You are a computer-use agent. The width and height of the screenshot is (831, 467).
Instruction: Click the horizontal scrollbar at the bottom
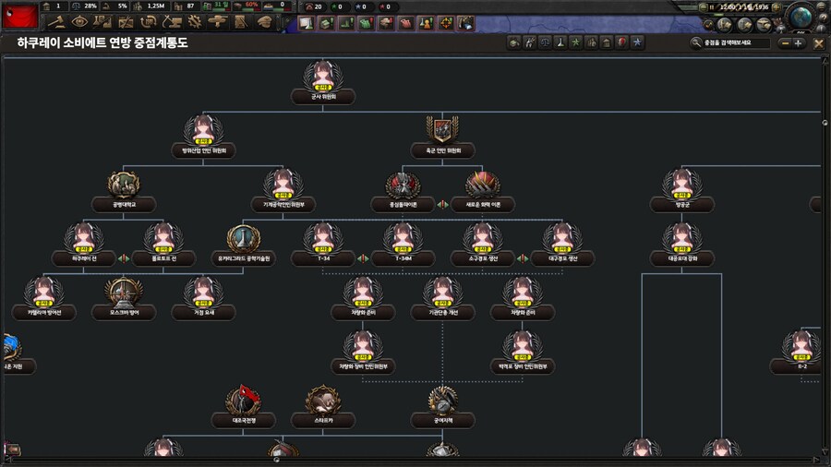click(x=415, y=459)
